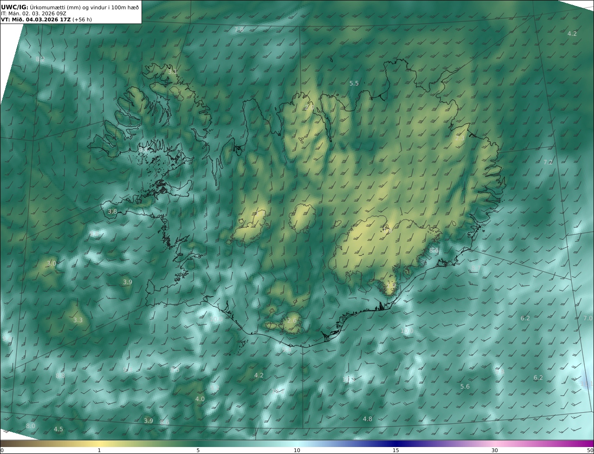Click the colorbar tick label '0'
The image size is (594, 454).
(2, 450)
